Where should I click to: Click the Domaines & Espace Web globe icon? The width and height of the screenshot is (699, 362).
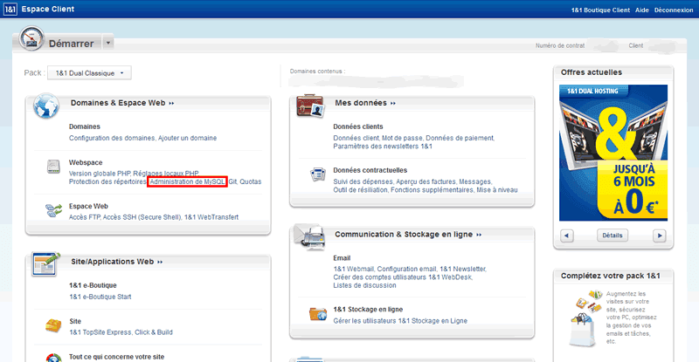[x=46, y=106]
